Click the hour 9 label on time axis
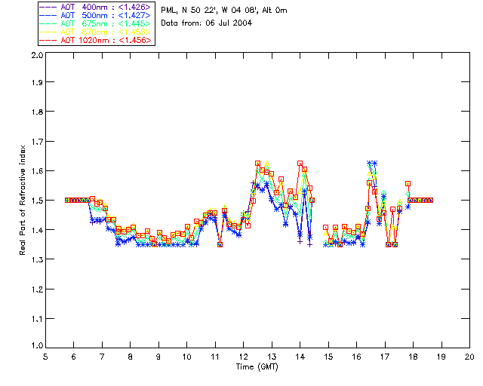This screenshot has width=483, height=386. click(x=158, y=357)
